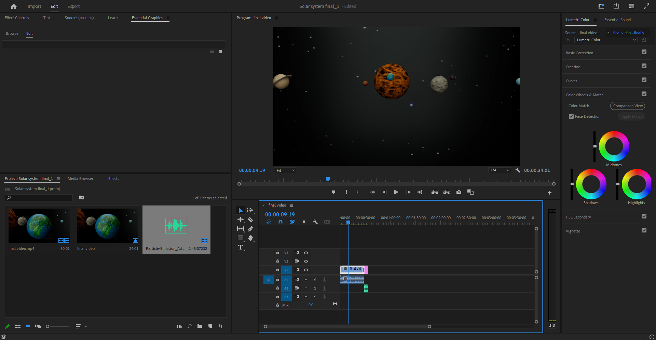The width and height of the screenshot is (656, 340).
Task: Open the Lumetri Color effect dropdown
Action: pyautogui.click(x=606, y=40)
